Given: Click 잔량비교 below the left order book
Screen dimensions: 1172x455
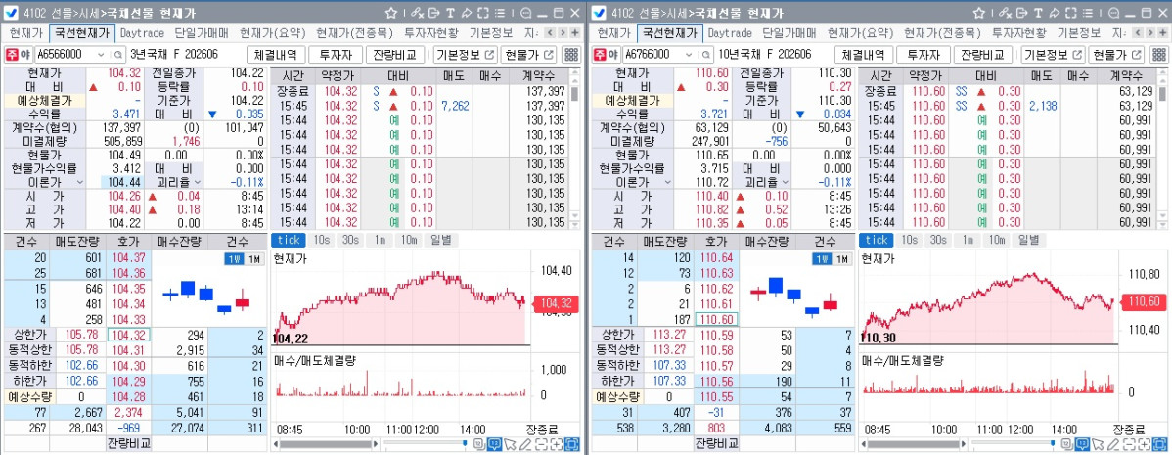Looking at the screenshot, I should click(x=129, y=443).
